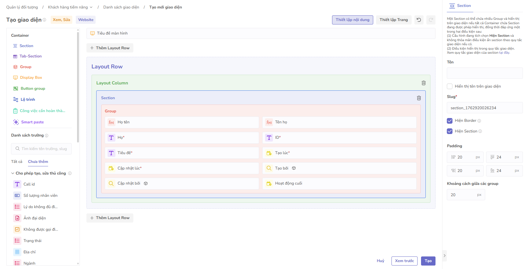Choose the Lộ trình container item

[28, 100]
